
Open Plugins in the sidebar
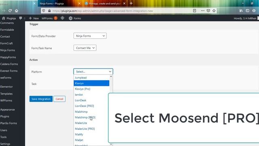(4, 116)
